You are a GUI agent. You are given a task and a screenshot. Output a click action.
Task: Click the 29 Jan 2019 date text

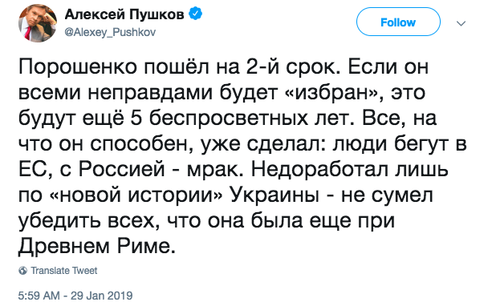(102, 296)
